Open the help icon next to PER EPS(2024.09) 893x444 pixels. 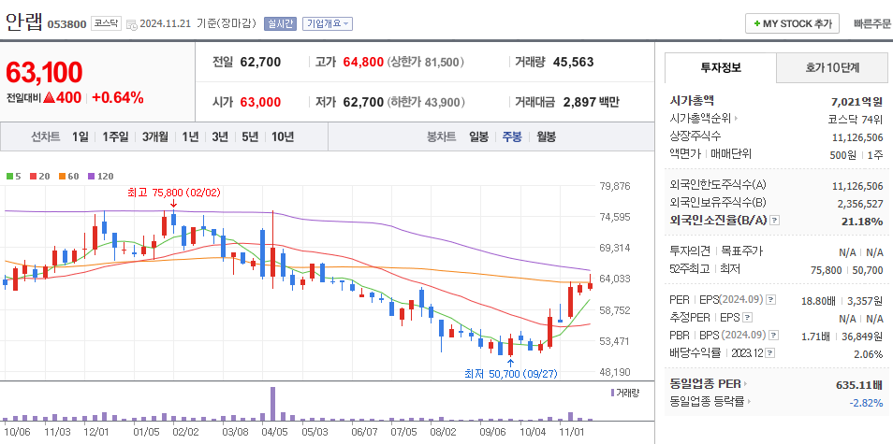point(770,300)
